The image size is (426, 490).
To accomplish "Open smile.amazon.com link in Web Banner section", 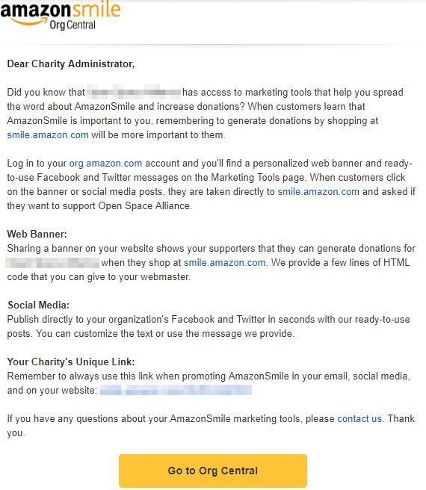I will click(x=224, y=262).
